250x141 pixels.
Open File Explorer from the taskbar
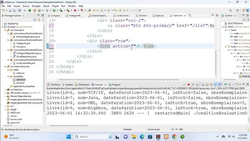134,137
